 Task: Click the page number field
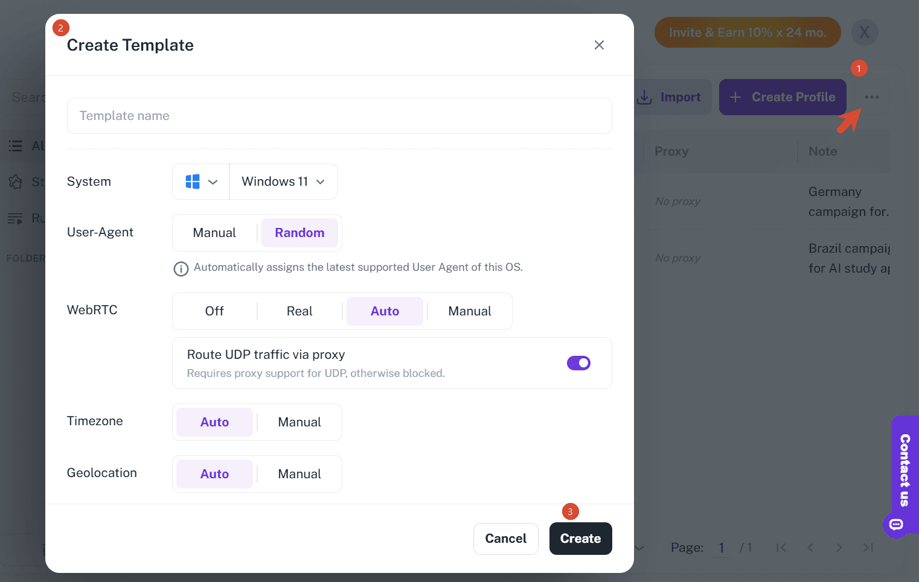point(721,548)
